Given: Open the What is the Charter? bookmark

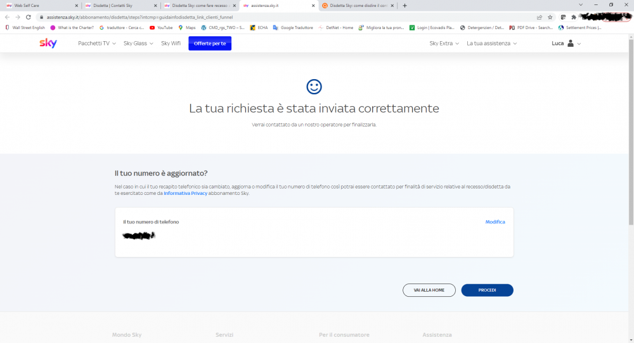Looking at the screenshot, I should pos(72,28).
